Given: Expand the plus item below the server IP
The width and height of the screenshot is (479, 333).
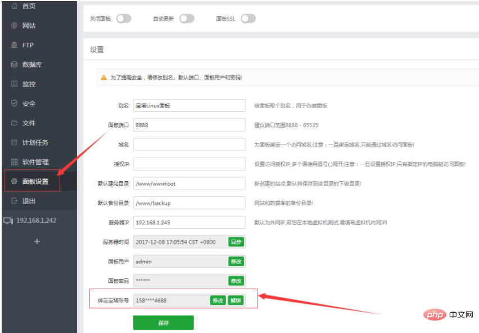Looking at the screenshot, I should [36, 241].
